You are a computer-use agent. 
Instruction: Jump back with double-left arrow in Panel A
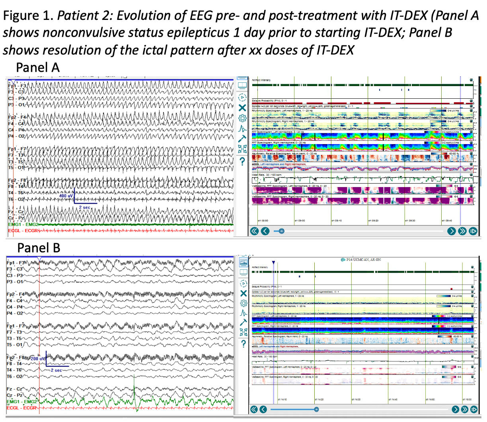[255, 231]
